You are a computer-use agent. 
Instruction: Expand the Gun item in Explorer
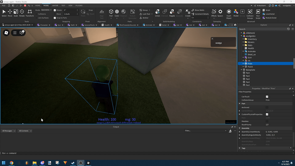[x=243, y=57]
